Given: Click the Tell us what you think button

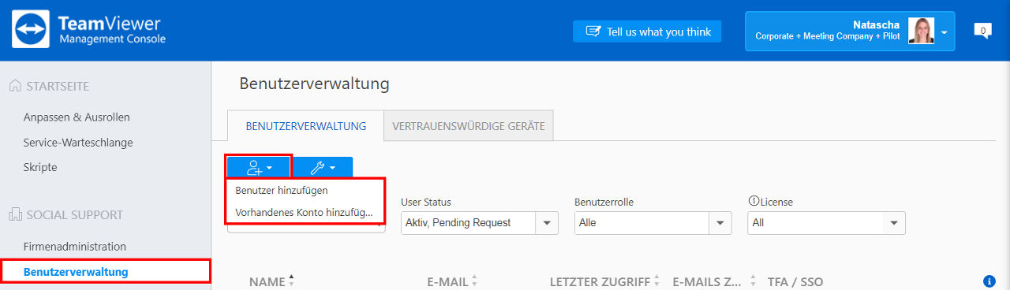Looking at the screenshot, I should coord(647,32).
